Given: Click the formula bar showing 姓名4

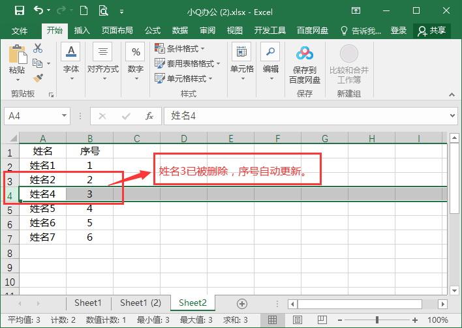Looking at the screenshot, I should 306,116.
